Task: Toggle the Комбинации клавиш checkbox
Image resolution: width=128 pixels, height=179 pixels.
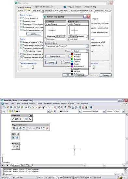Action: coord(21,30)
